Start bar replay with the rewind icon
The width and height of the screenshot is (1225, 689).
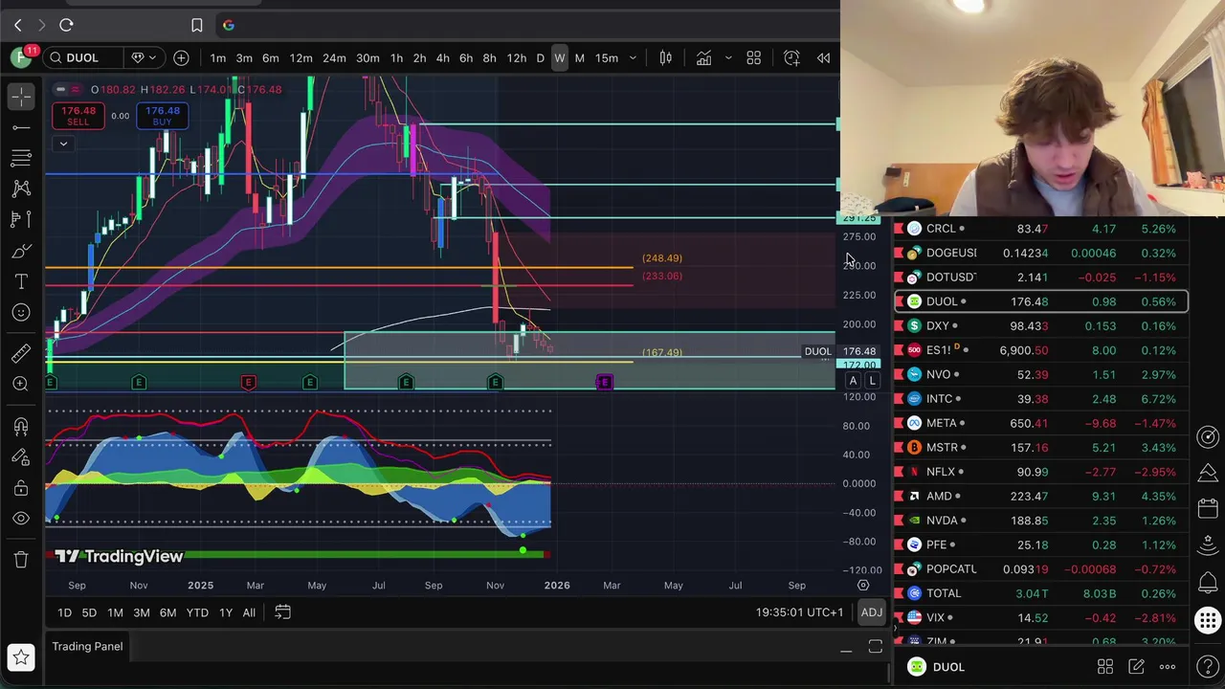(x=823, y=58)
